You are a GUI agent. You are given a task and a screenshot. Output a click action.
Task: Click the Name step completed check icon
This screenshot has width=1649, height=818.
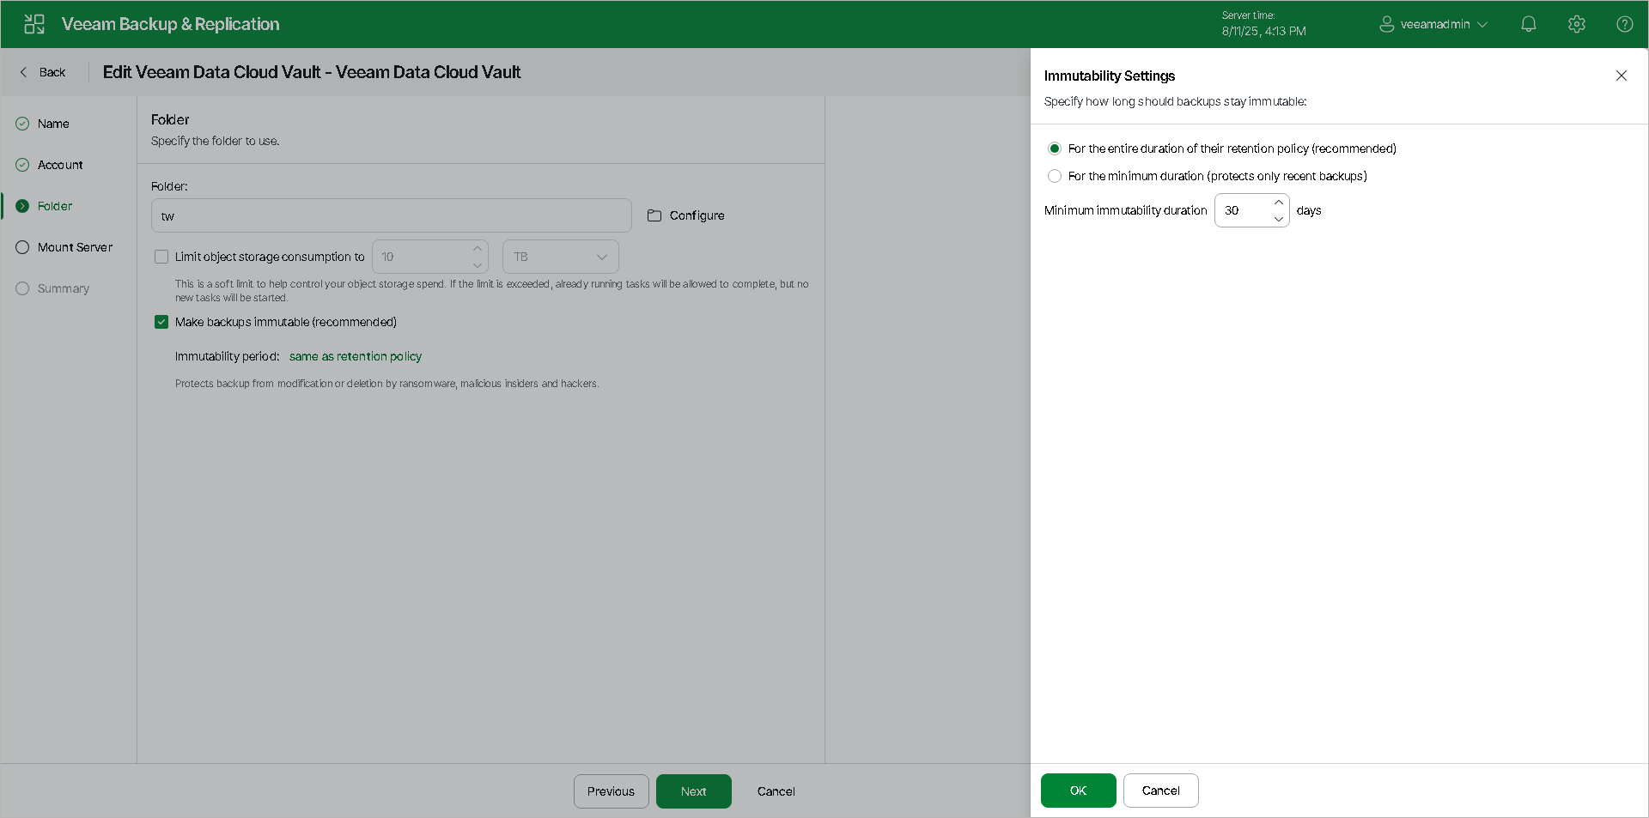pyautogui.click(x=22, y=124)
